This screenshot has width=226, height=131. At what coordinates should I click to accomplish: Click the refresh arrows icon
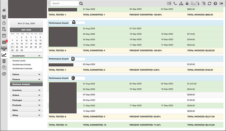click(x=210, y=3)
